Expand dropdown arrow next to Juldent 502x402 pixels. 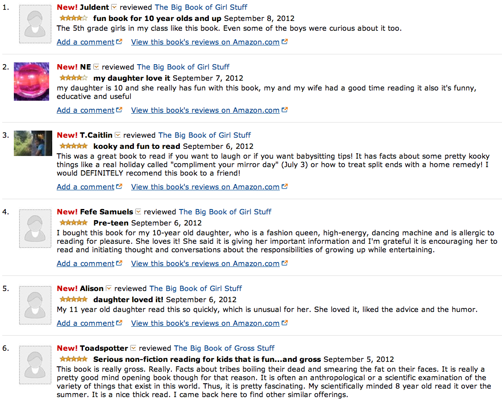pos(114,7)
